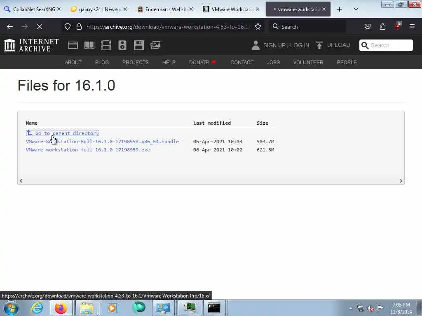
Task: Open Windows Explorer from taskbar
Action: coord(87,308)
